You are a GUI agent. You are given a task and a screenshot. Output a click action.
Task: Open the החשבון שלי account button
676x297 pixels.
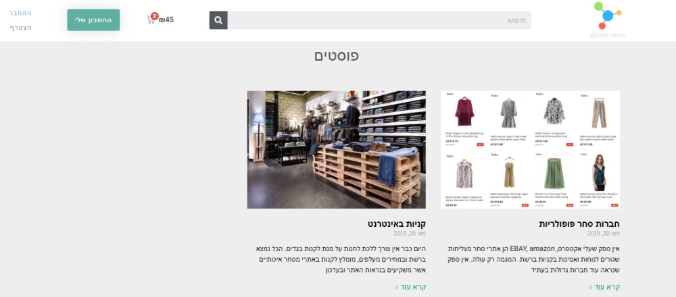pos(93,20)
